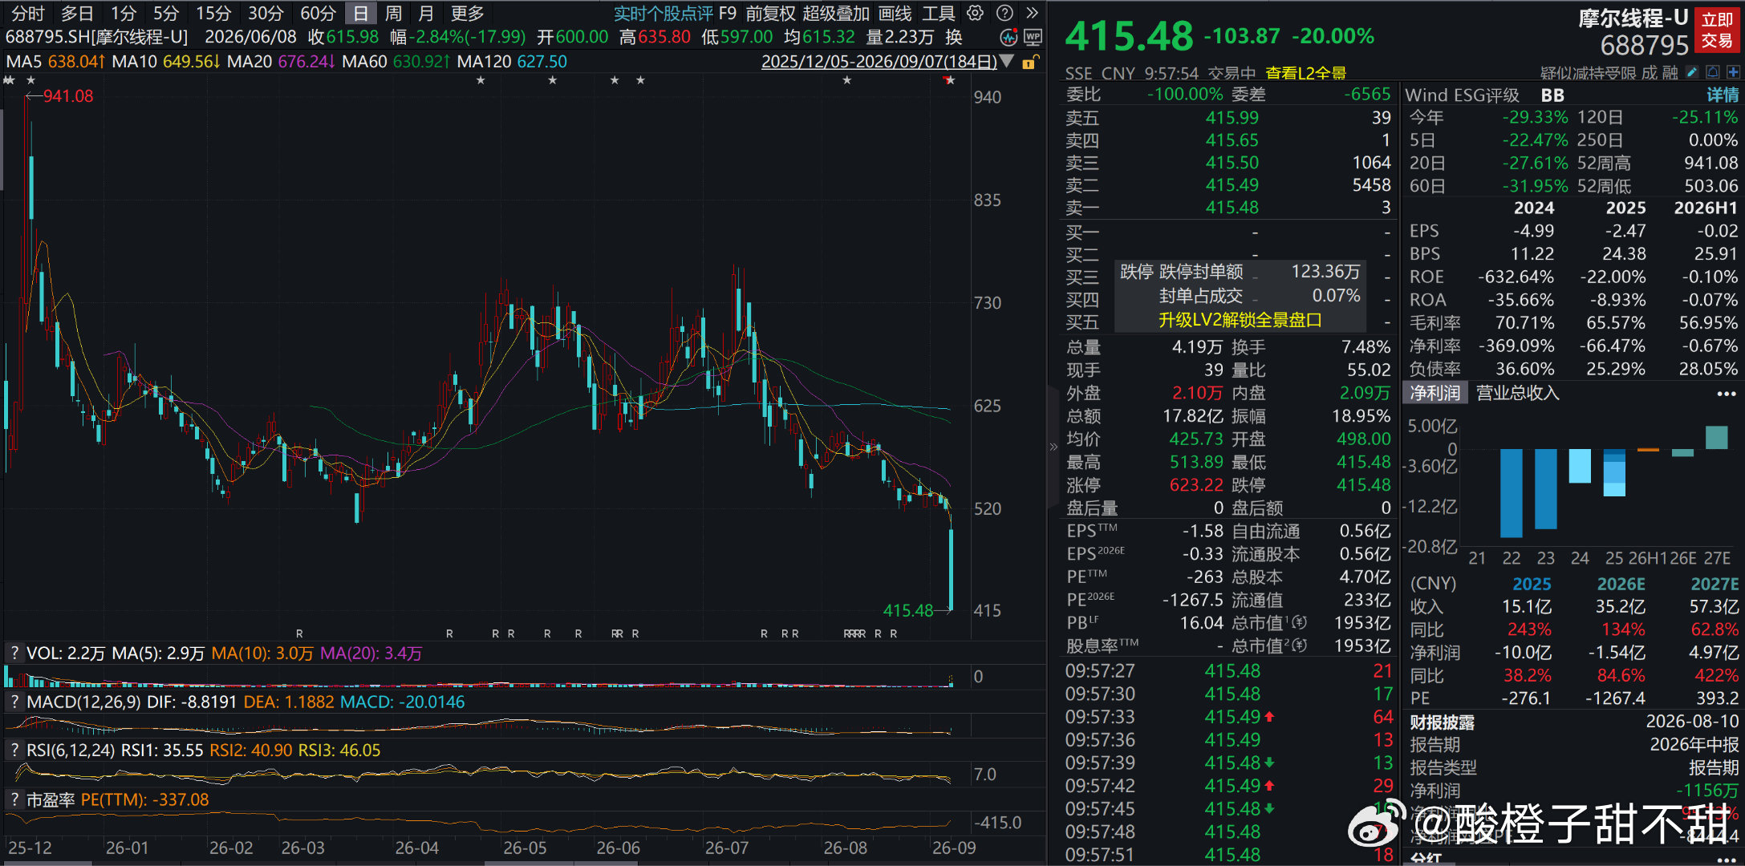Select the 5分 period

coord(166,13)
